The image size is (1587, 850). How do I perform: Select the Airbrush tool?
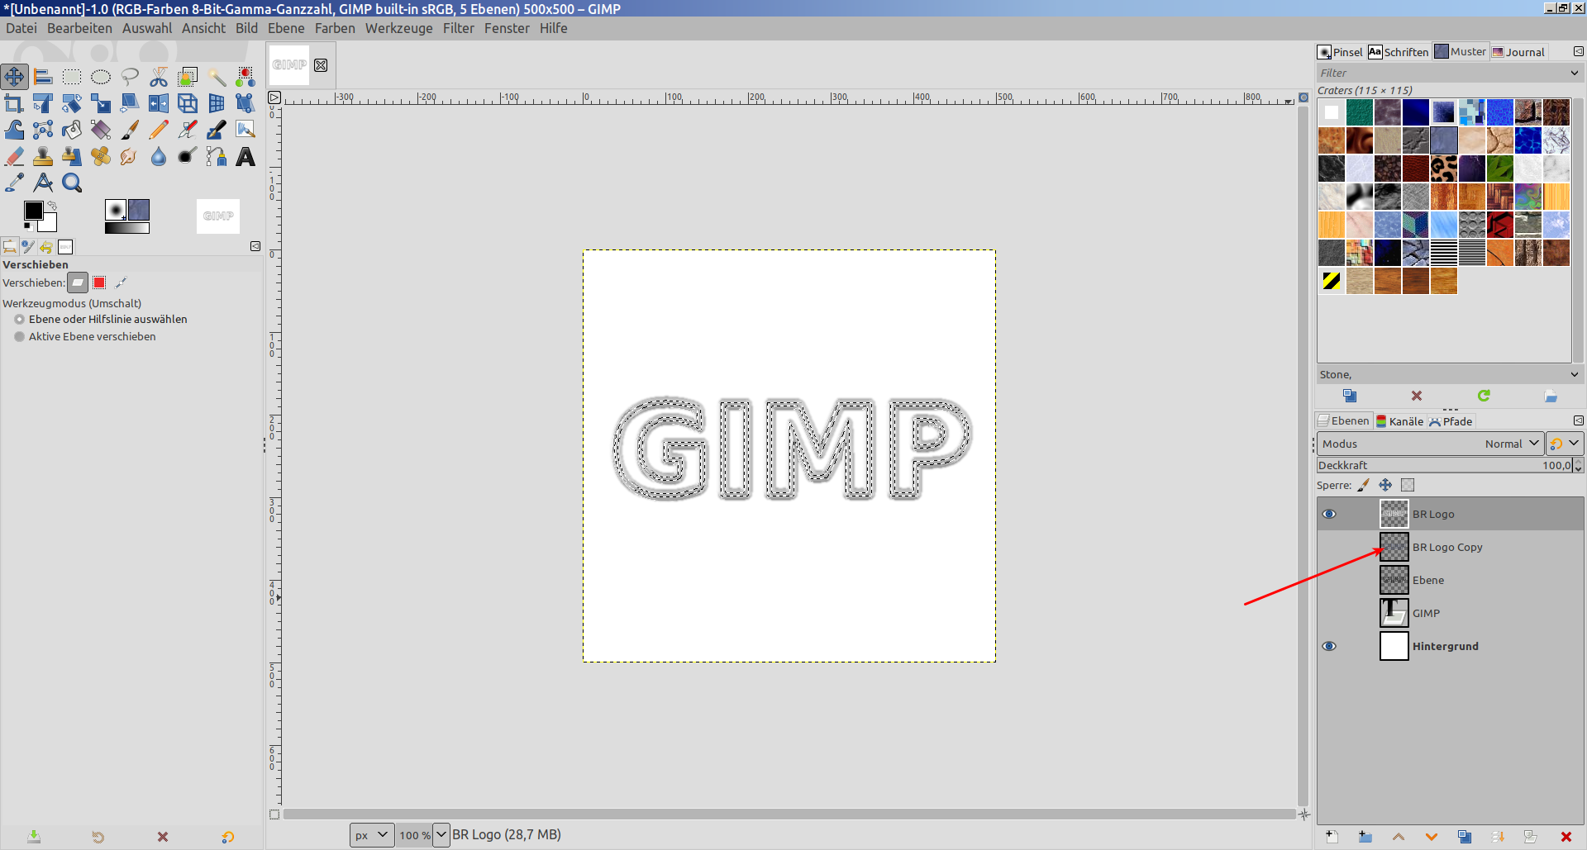pos(188,130)
